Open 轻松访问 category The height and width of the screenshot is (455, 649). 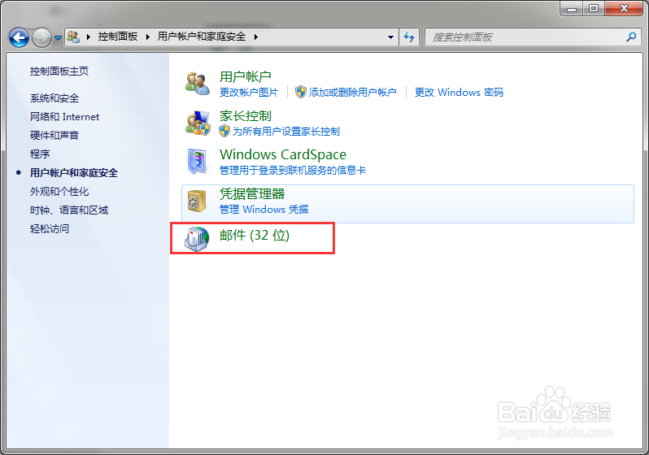[x=50, y=229]
